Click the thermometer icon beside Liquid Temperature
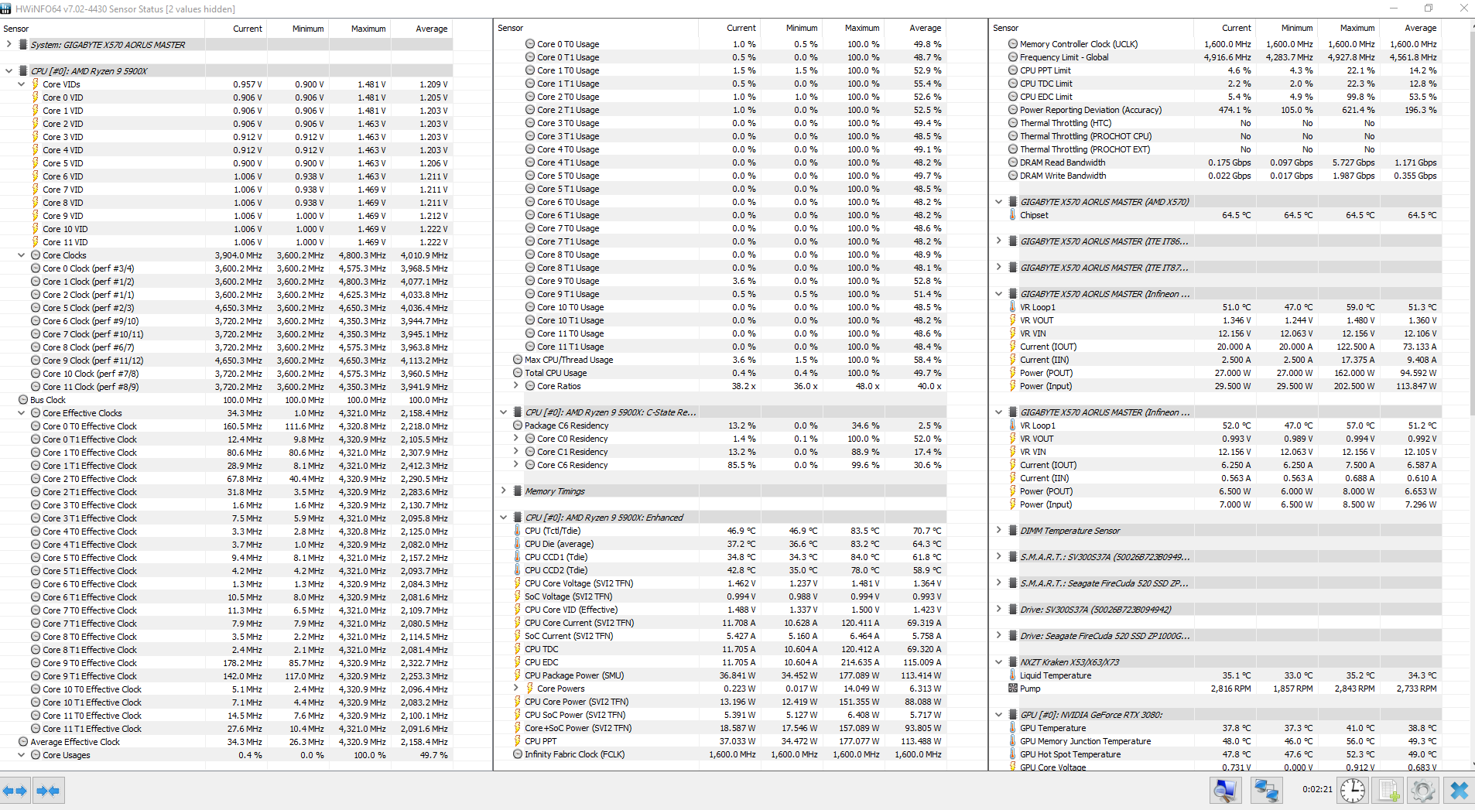Viewport: 1475px width, 810px height. click(x=1012, y=675)
